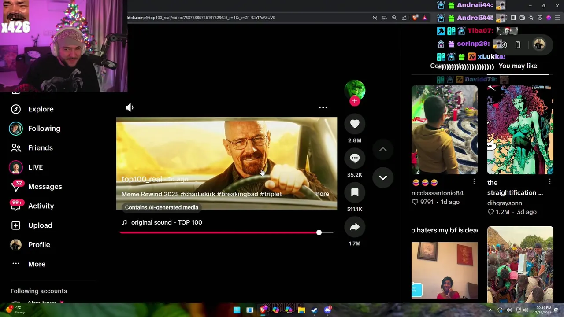
Task: Open the Brave VPN shield icon
Action: click(x=540, y=18)
